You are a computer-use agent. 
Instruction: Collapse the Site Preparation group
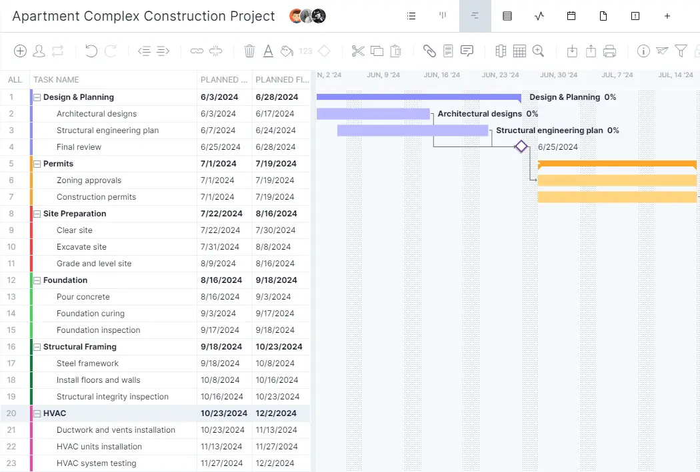37,214
